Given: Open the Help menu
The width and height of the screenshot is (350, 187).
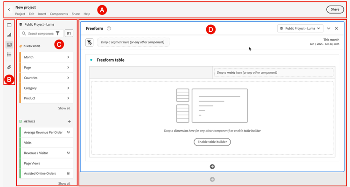Looking at the screenshot, I should (x=87, y=14).
